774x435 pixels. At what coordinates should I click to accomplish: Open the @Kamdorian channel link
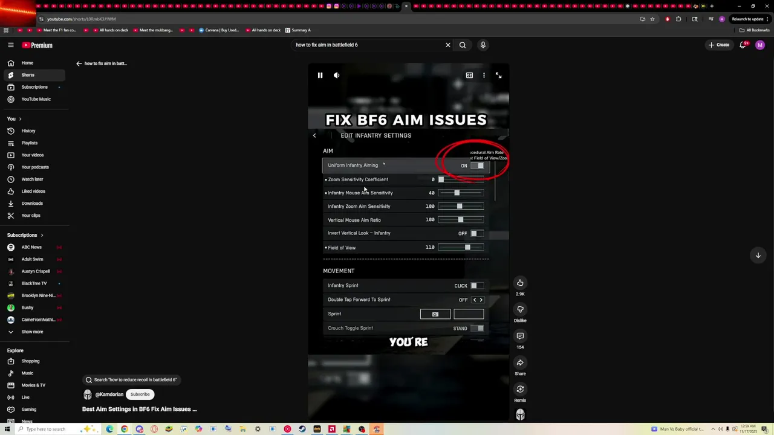109,395
